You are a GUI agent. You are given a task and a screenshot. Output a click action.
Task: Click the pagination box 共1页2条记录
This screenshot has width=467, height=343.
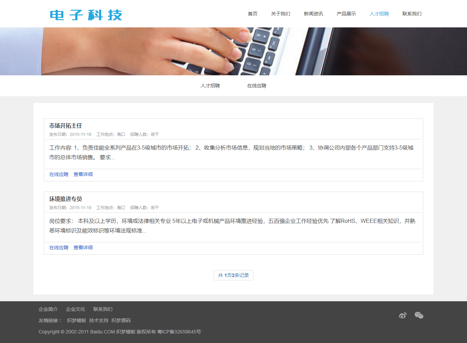233,275
